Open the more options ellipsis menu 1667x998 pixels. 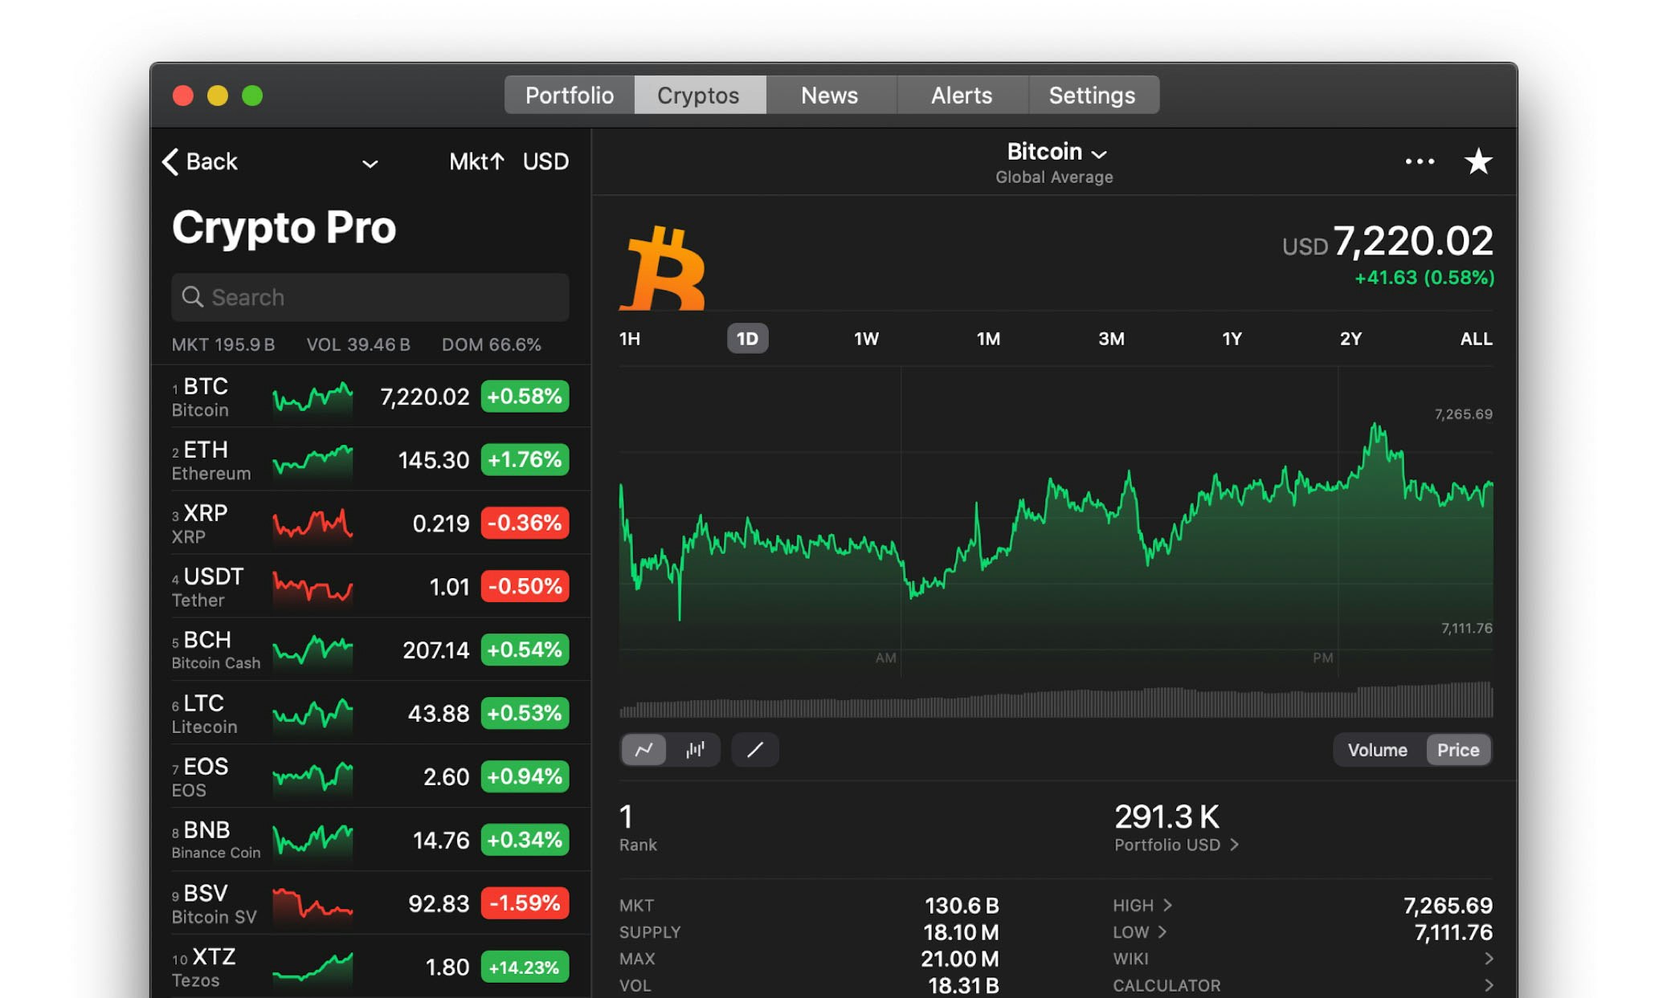pos(1420,161)
